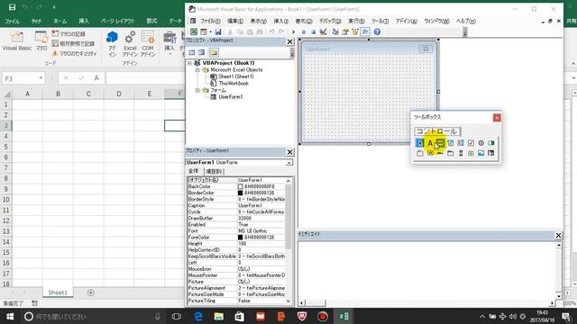This screenshot has height=324, width=577.
Task: Open the VBA デバッグ menu
Action: click(x=330, y=22)
